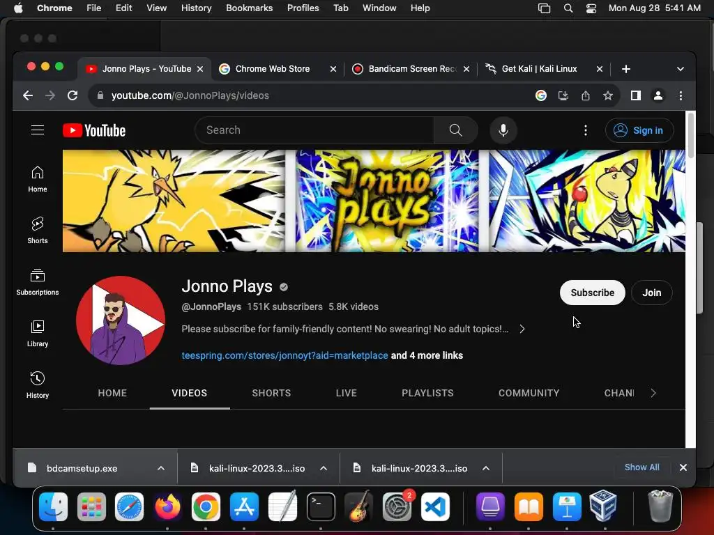Image resolution: width=714 pixels, height=535 pixels.
Task: Open Spotlight search in menu bar
Action: pyautogui.click(x=568, y=8)
